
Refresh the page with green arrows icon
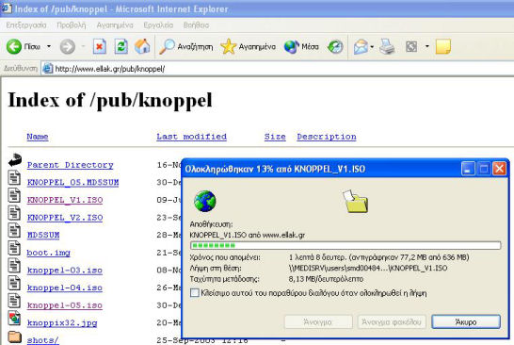click(120, 46)
